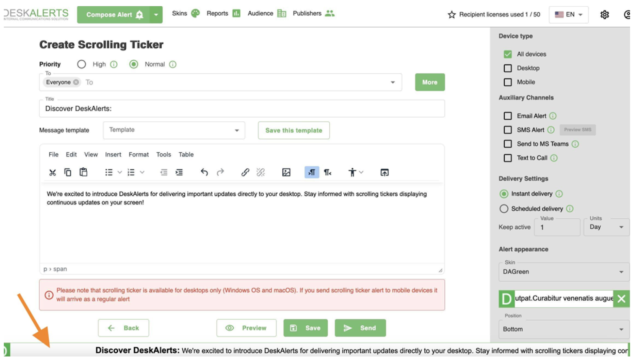Image resolution: width=632 pixels, height=358 pixels.
Task: Open the settings gear icon
Action: pyautogui.click(x=604, y=15)
